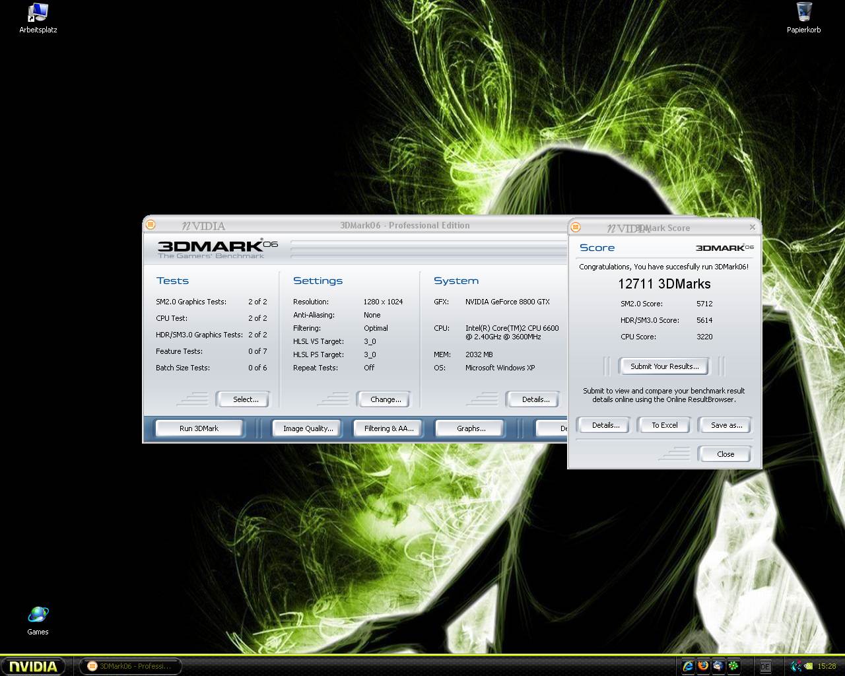Open the Graphs... window
Image resolution: width=845 pixels, height=676 pixels.
471,428
